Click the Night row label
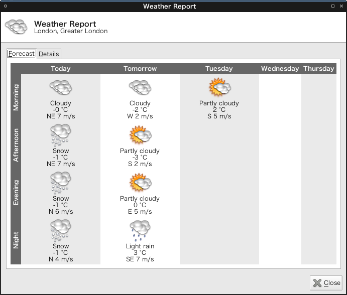The height and width of the screenshot is (295, 347). click(16, 240)
